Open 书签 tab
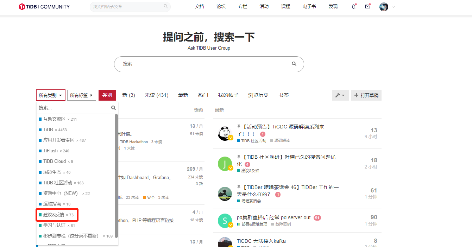 (x=284, y=95)
